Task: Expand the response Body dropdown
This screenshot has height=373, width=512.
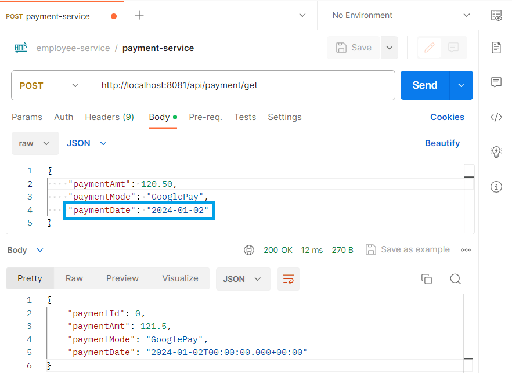Action: (25, 250)
